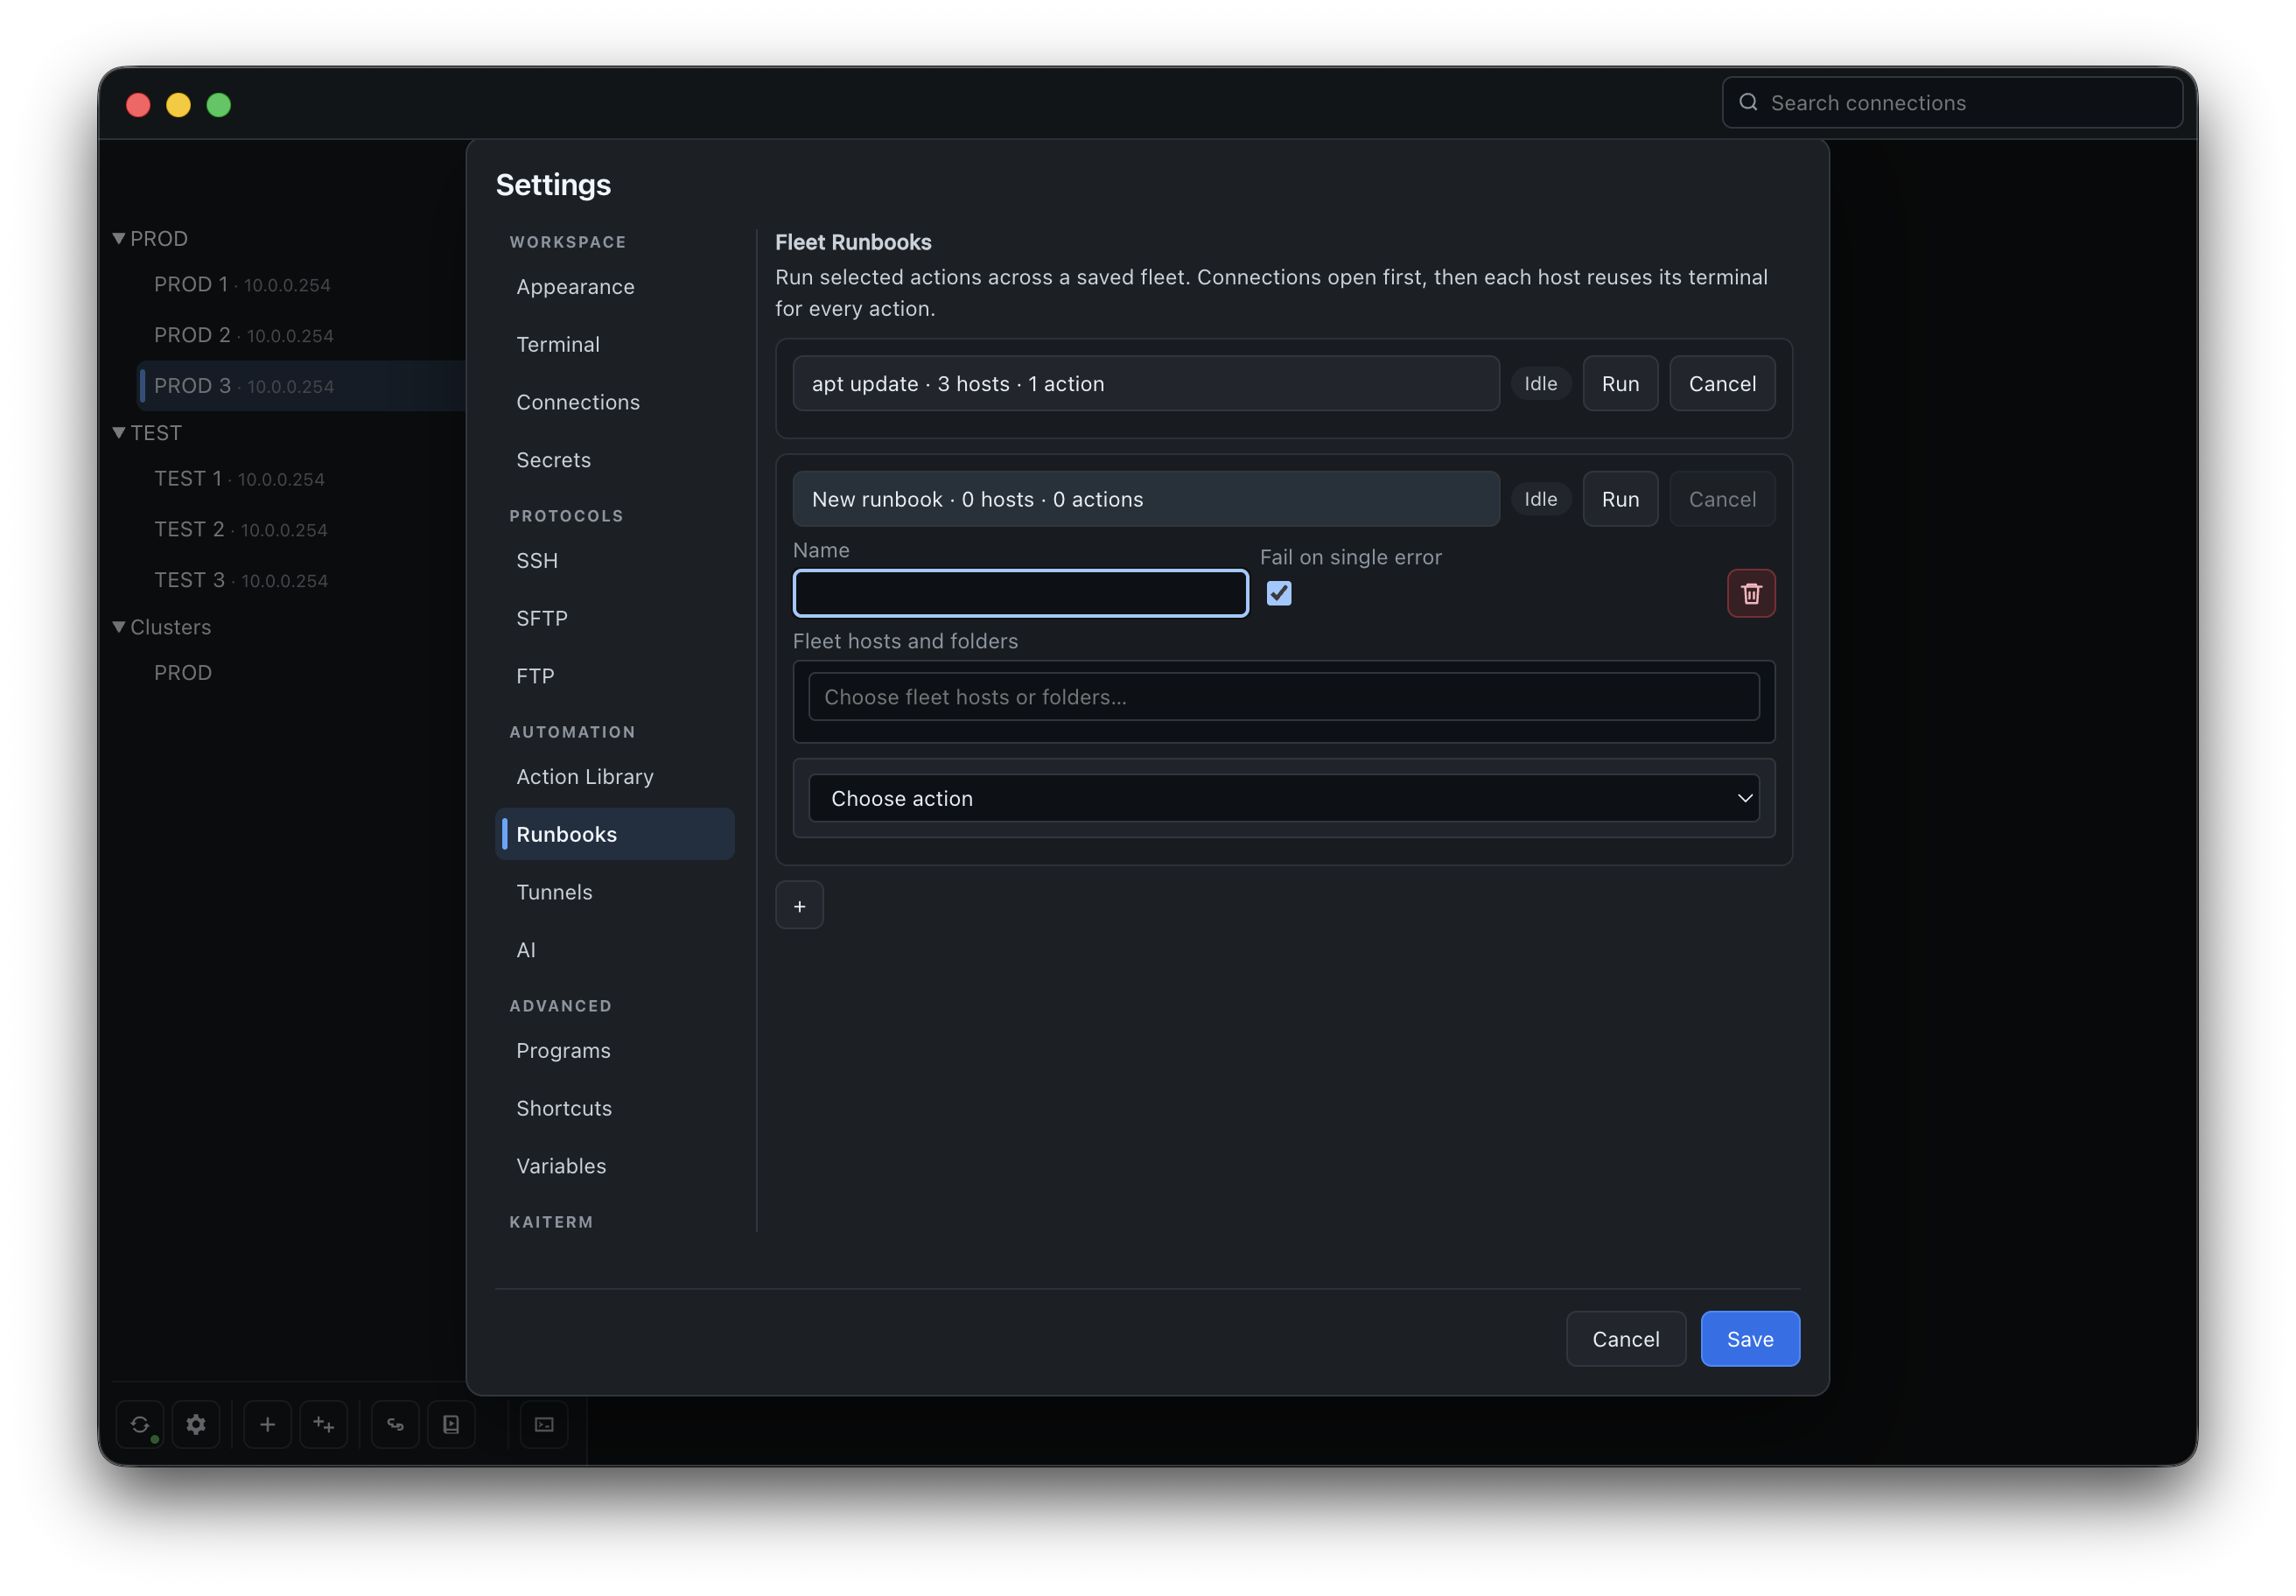The image size is (2296, 1596).
Task: Collapse the New runbook header row
Action: click(1146, 499)
